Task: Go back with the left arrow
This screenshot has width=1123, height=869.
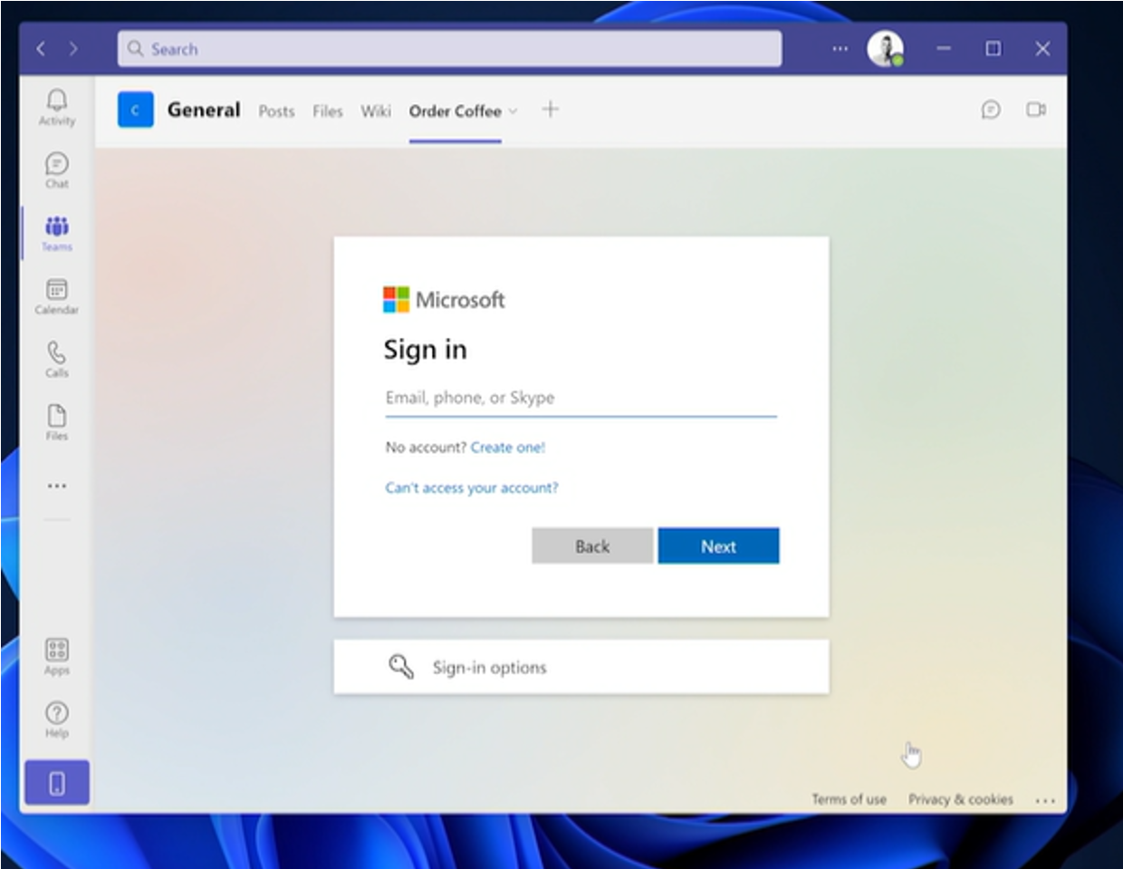Action: click(x=41, y=49)
